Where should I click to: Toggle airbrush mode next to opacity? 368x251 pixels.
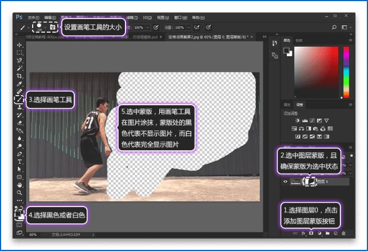(197, 26)
